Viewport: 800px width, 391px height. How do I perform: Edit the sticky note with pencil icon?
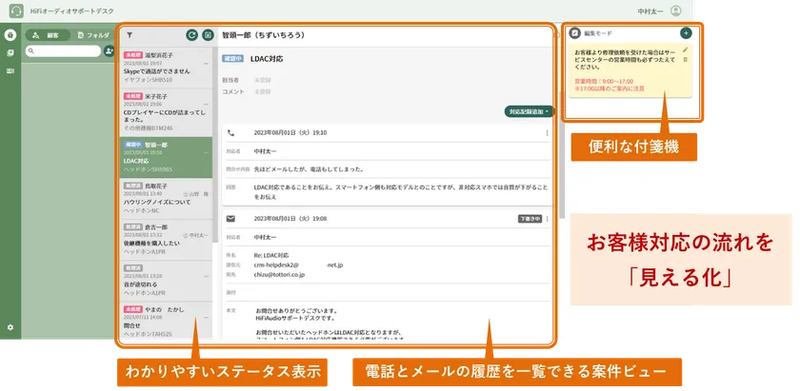click(685, 49)
